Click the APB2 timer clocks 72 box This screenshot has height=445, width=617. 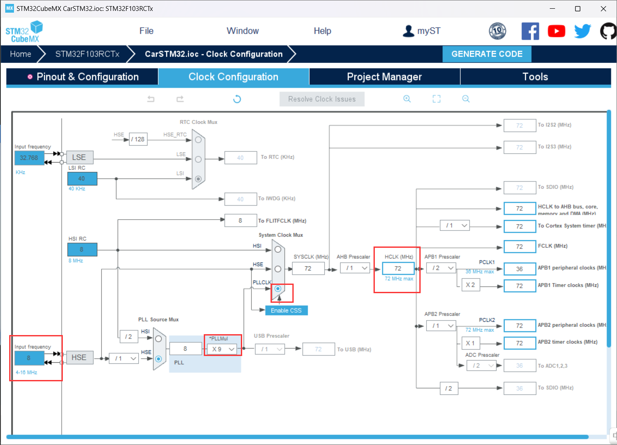(x=520, y=343)
